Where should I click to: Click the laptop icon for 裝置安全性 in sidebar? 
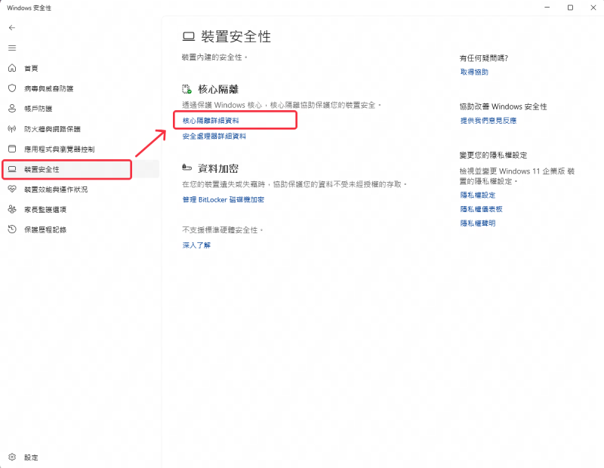point(12,169)
